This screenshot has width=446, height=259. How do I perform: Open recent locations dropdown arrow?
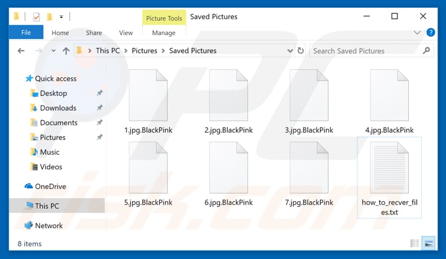point(54,51)
